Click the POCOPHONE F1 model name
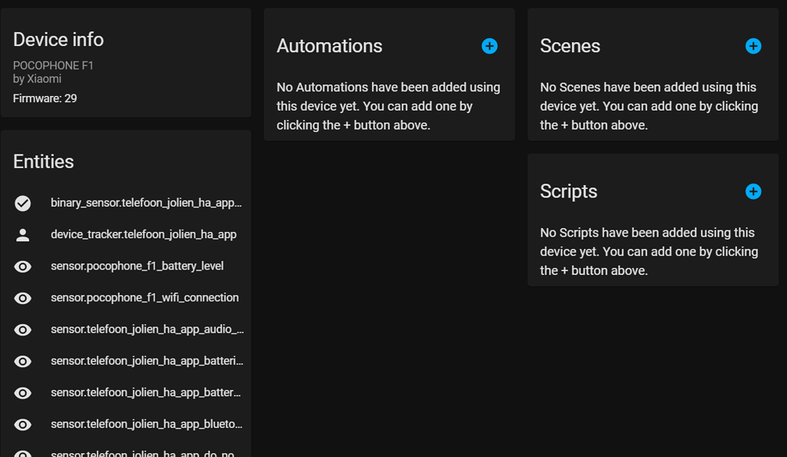 pyautogui.click(x=53, y=66)
